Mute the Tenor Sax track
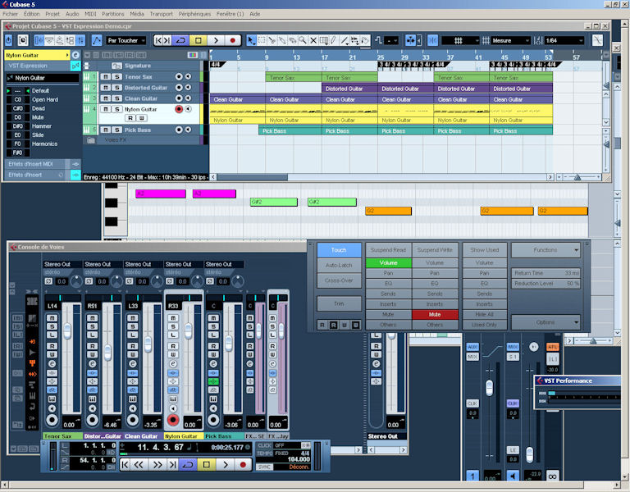630x492 pixels. point(105,76)
